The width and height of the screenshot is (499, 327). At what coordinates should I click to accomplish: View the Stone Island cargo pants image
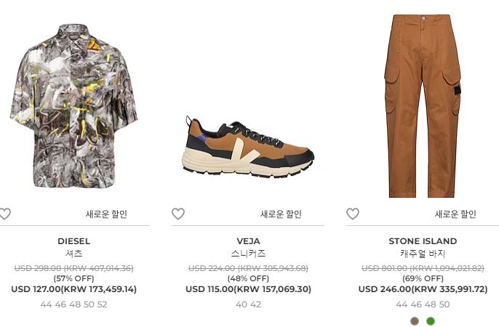[x=423, y=106]
